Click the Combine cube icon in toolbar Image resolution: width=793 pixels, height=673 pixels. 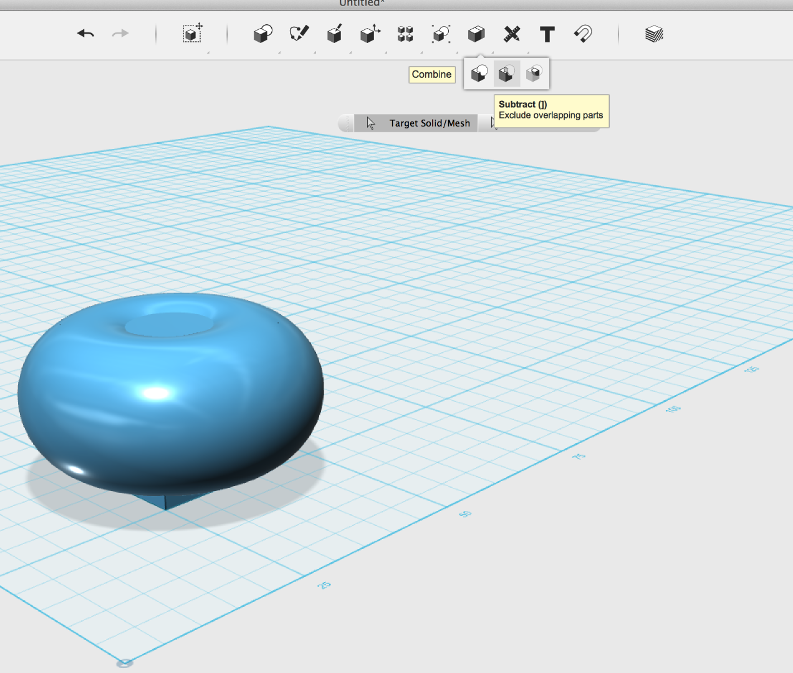click(476, 34)
